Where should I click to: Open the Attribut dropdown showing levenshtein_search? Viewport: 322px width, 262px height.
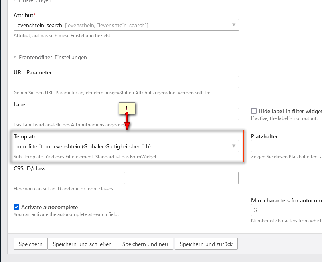pyautogui.click(x=126, y=25)
